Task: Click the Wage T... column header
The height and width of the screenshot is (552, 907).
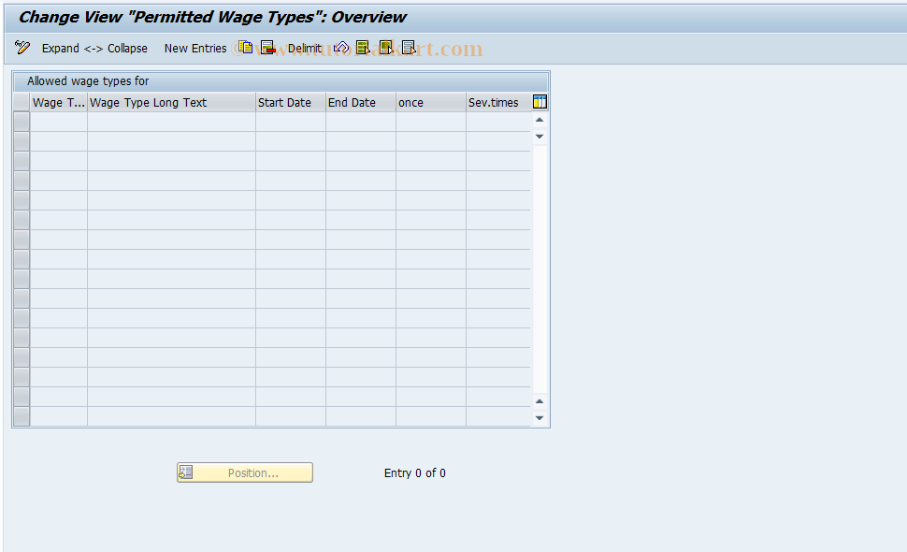Action: click(58, 102)
